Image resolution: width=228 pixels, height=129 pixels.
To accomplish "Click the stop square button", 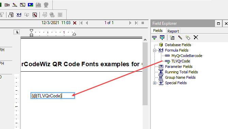I will pos(143,23).
